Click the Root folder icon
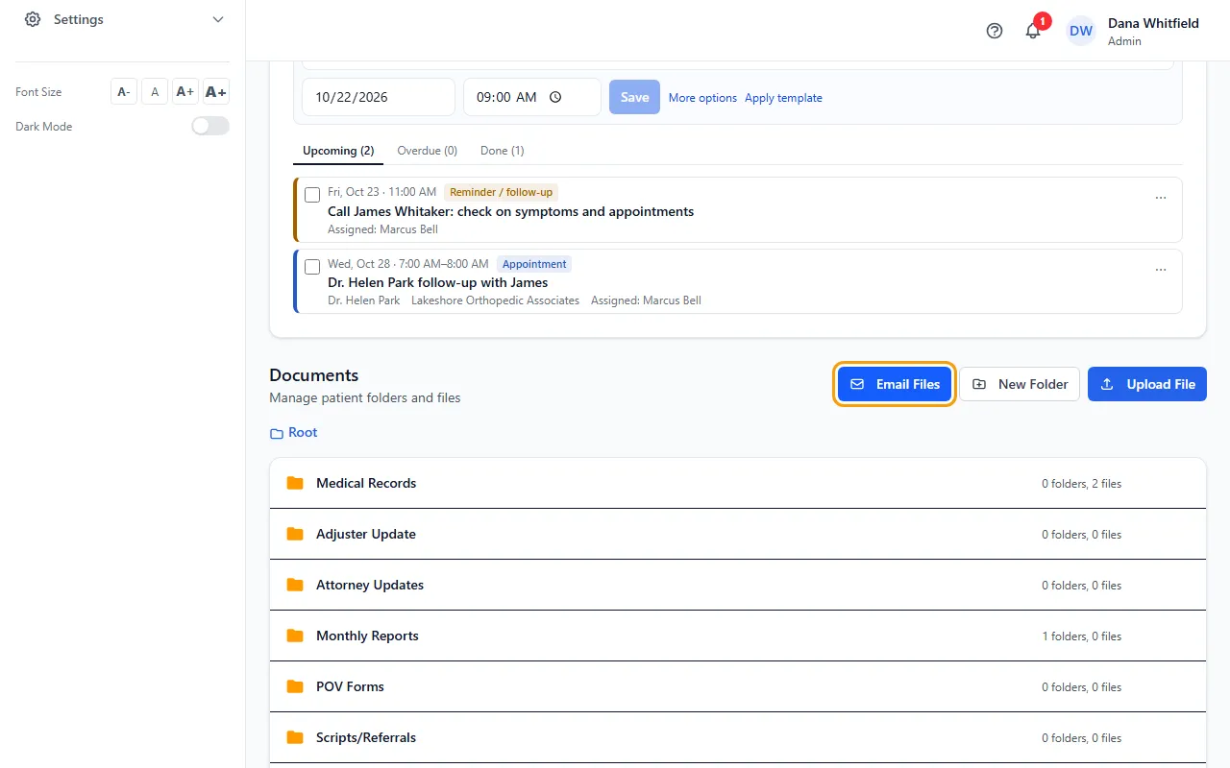 (x=277, y=433)
